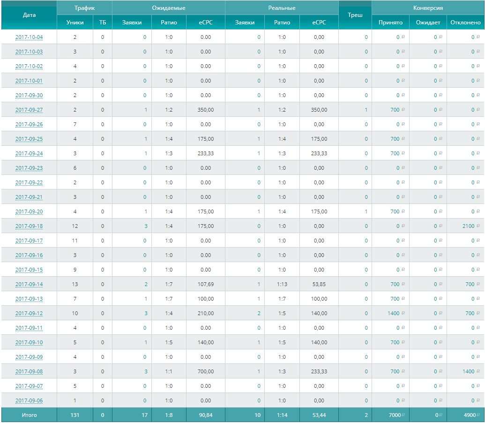The image size is (485, 423).
Task: Click the total 131 uniques value
Action: (x=75, y=415)
